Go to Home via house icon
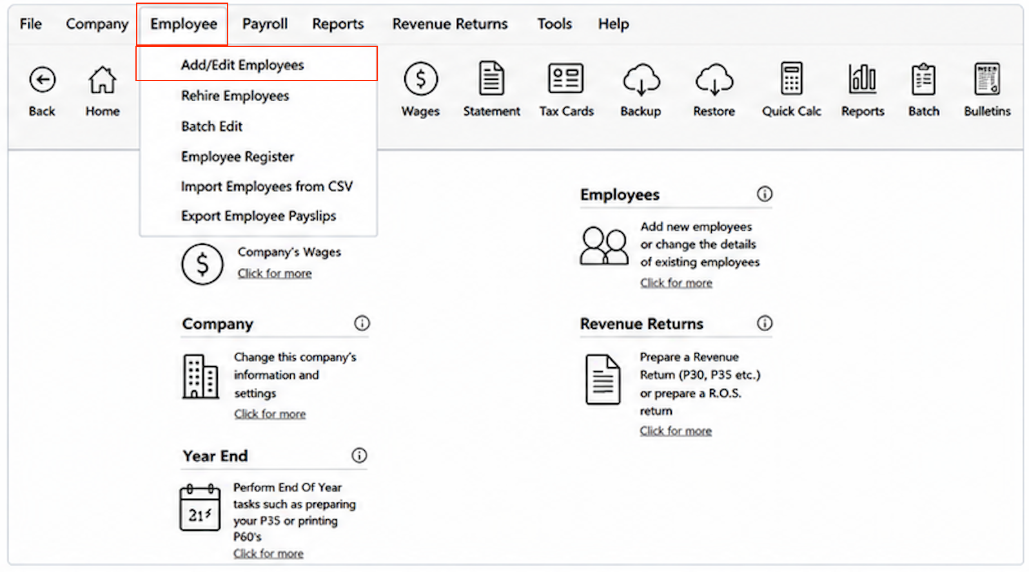Viewport: 1029px width, 572px height. click(103, 81)
